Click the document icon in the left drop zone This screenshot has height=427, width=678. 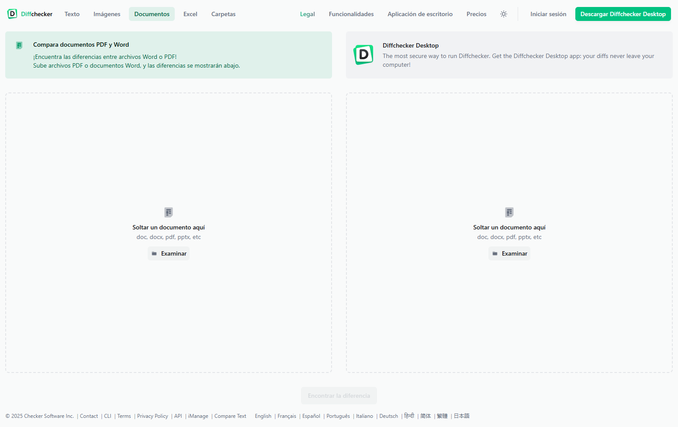click(168, 212)
